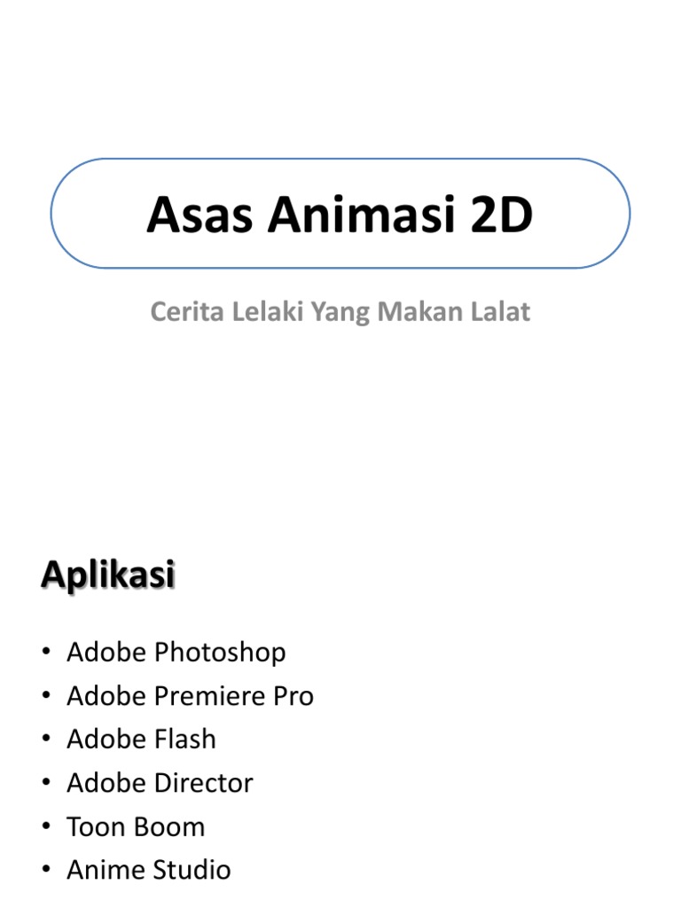Click the "Adobe Director" list item
Screen dimensions: 681x908
click(x=160, y=783)
